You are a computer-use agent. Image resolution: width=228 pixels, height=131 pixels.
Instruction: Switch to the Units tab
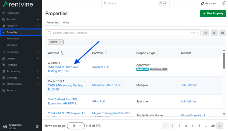coord(66,22)
